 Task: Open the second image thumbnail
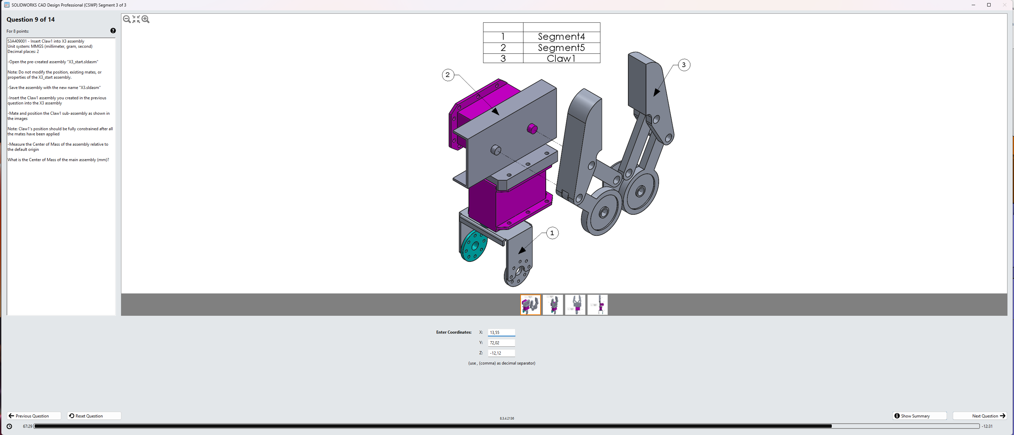(553, 304)
